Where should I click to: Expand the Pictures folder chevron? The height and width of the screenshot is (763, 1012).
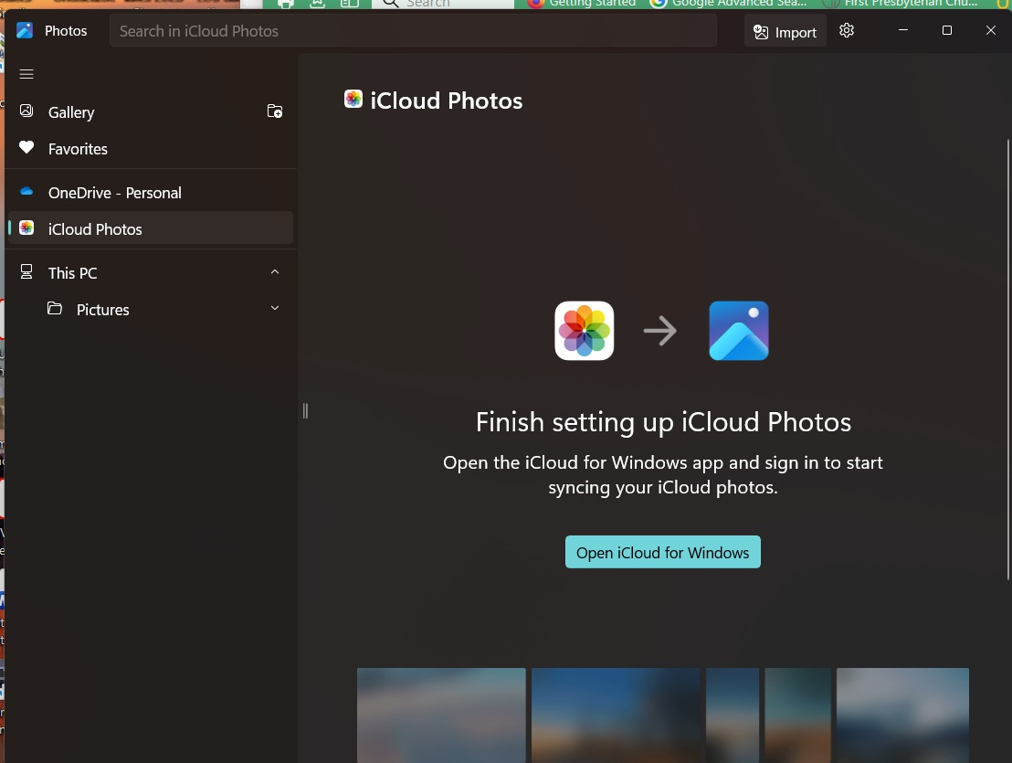(275, 309)
